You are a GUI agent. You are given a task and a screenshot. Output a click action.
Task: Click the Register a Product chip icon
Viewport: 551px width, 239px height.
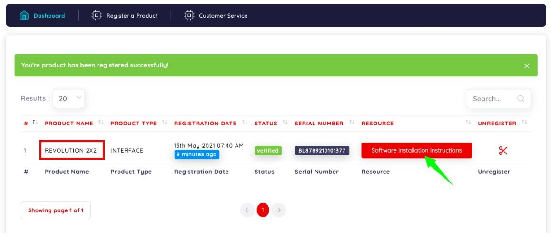96,15
